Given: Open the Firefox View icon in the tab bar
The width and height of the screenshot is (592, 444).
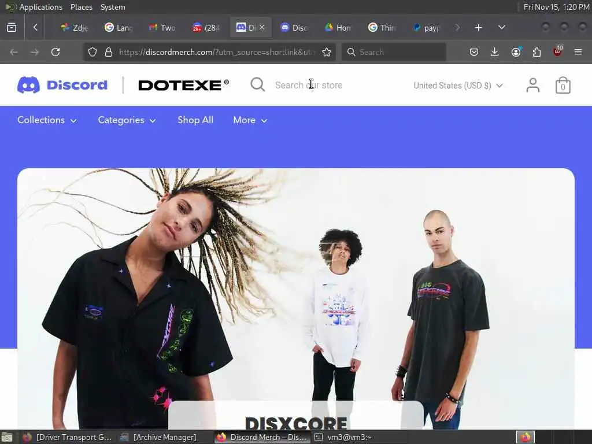Looking at the screenshot, I should click(12, 27).
